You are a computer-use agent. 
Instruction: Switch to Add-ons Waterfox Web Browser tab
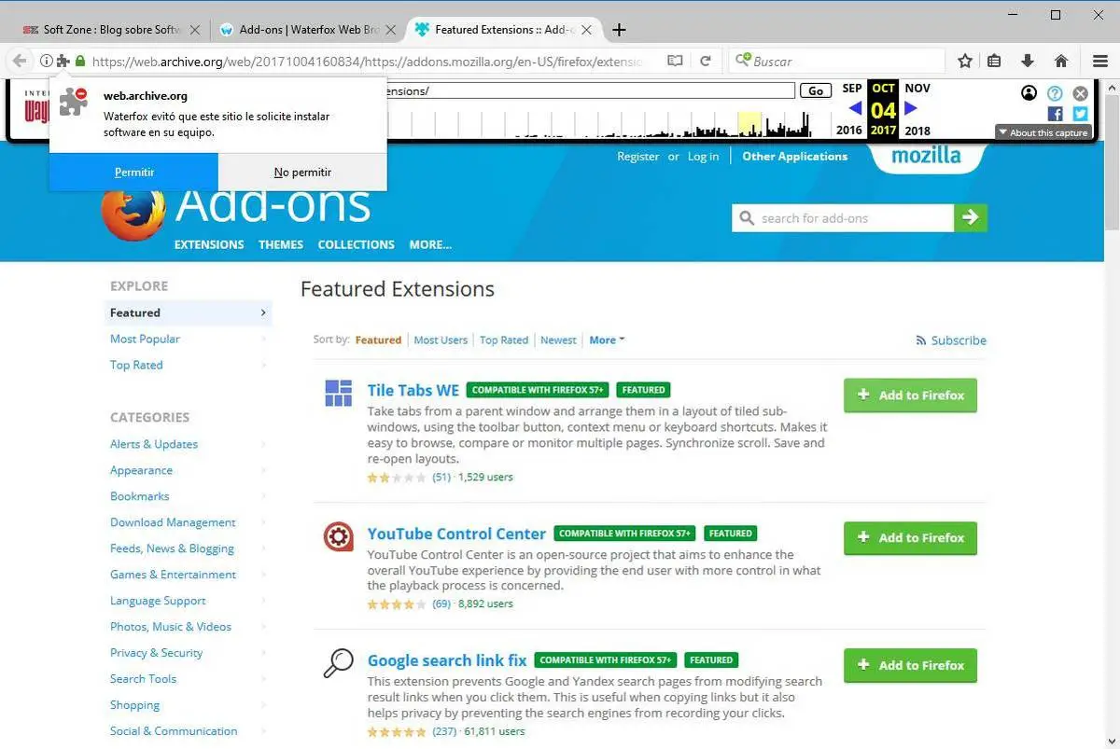point(299,30)
